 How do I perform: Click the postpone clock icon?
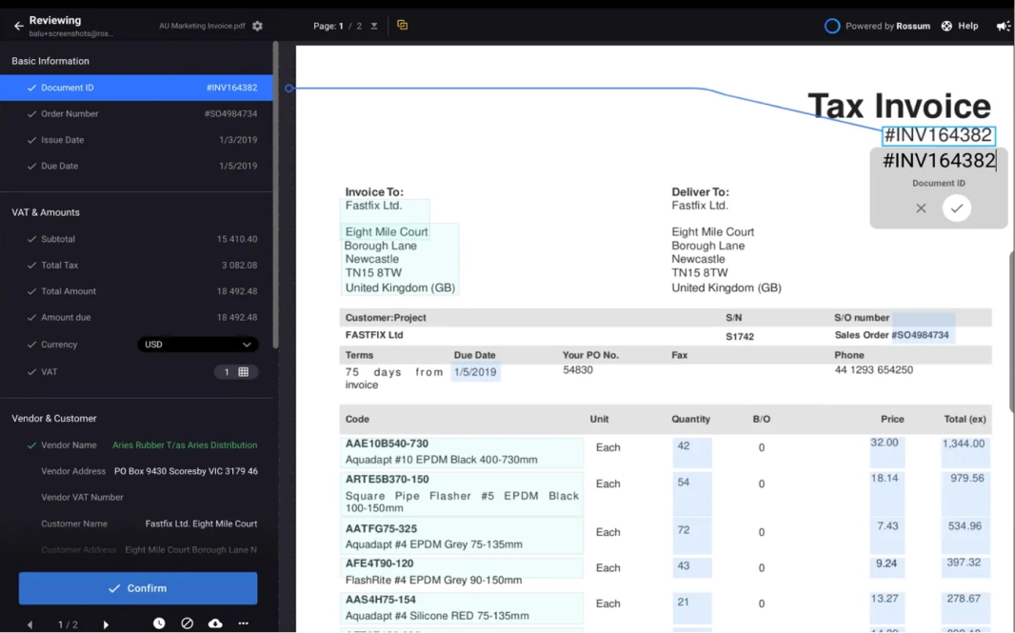[159, 623]
